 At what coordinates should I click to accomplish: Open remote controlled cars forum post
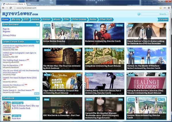pos(18,47)
